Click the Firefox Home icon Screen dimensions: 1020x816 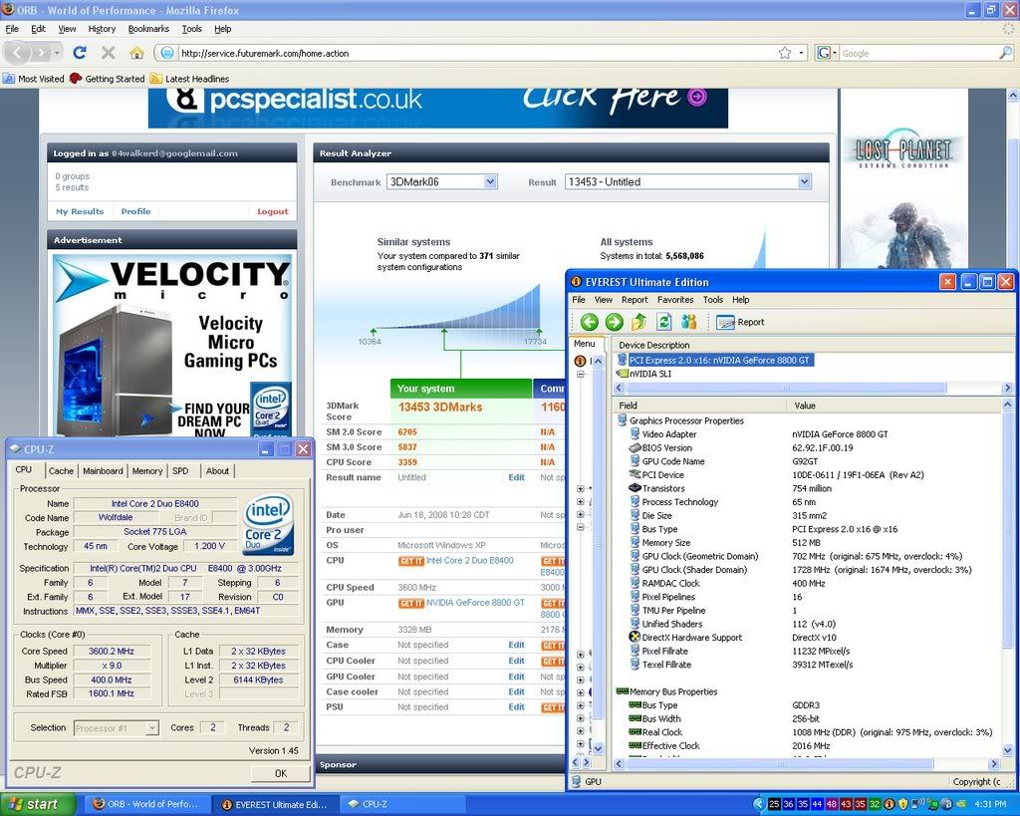136,53
